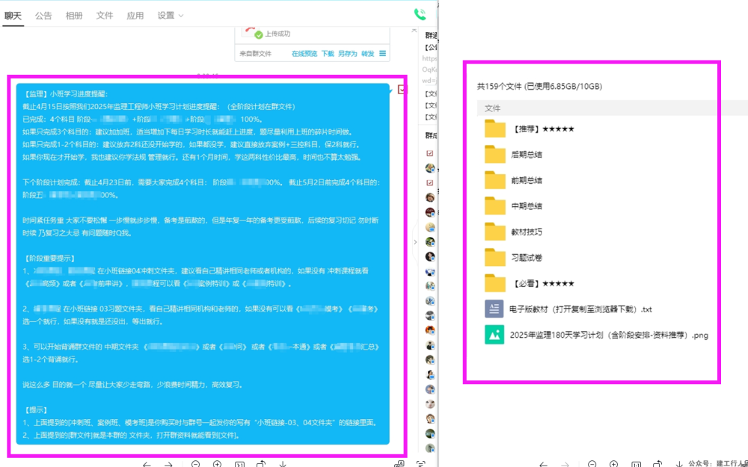Switch to the 应用 tab

(135, 16)
